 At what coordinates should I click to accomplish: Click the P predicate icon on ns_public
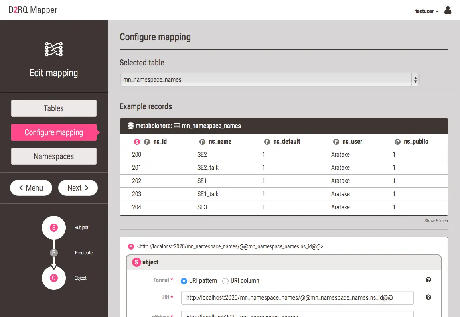(x=397, y=142)
